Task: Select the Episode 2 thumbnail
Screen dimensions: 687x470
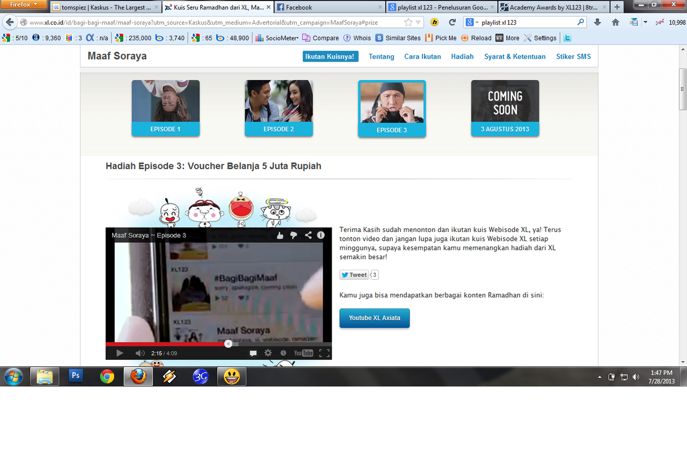Action: coord(279,108)
